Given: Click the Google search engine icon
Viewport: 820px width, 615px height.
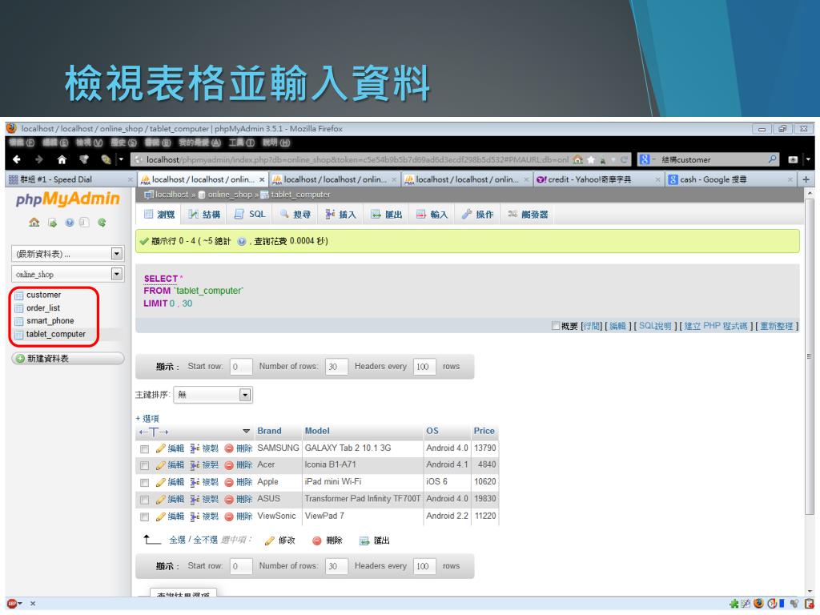Looking at the screenshot, I should tap(645, 159).
